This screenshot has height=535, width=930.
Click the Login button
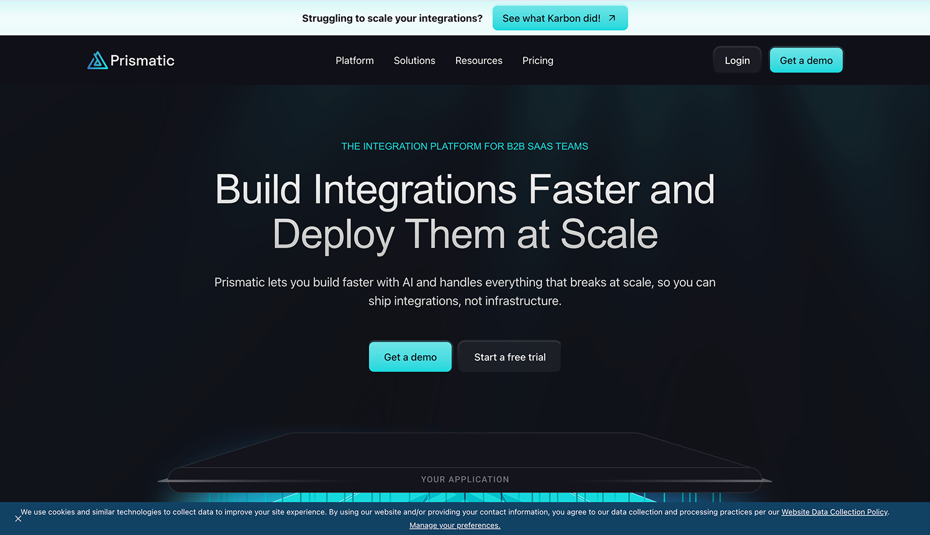pyautogui.click(x=737, y=60)
